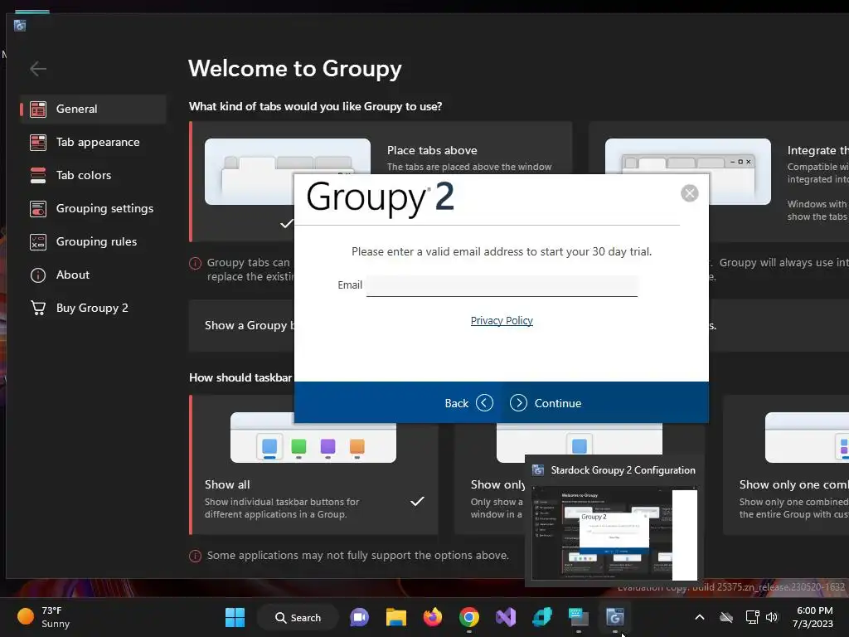Image resolution: width=849 pixels, height=637 pixels.
Task: Launch Google Chrome from taskbar
Action: pyautogui.click(x=469, y=617)
